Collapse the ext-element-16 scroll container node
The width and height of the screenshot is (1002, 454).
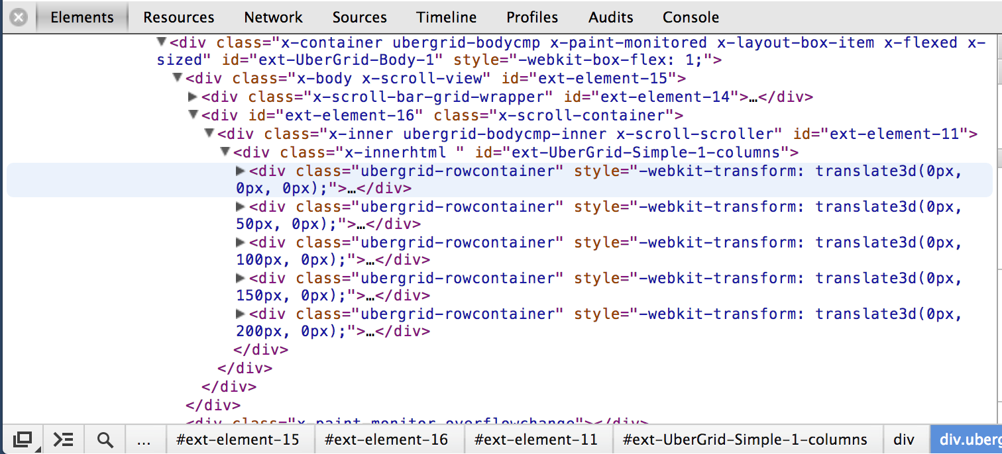click(x=193, y=115)
